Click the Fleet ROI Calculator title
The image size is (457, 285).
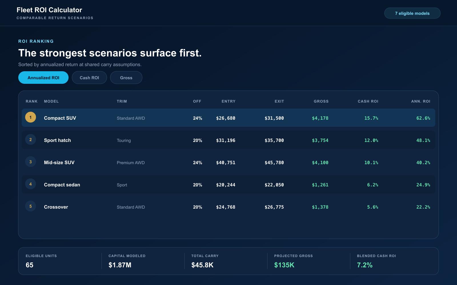[x=49, y=10]
